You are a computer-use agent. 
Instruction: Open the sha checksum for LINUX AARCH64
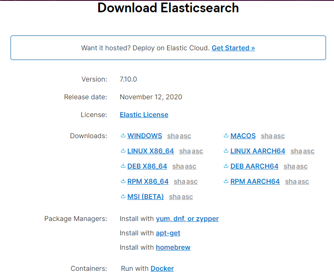pyautogui.click(x=296, y=151)
